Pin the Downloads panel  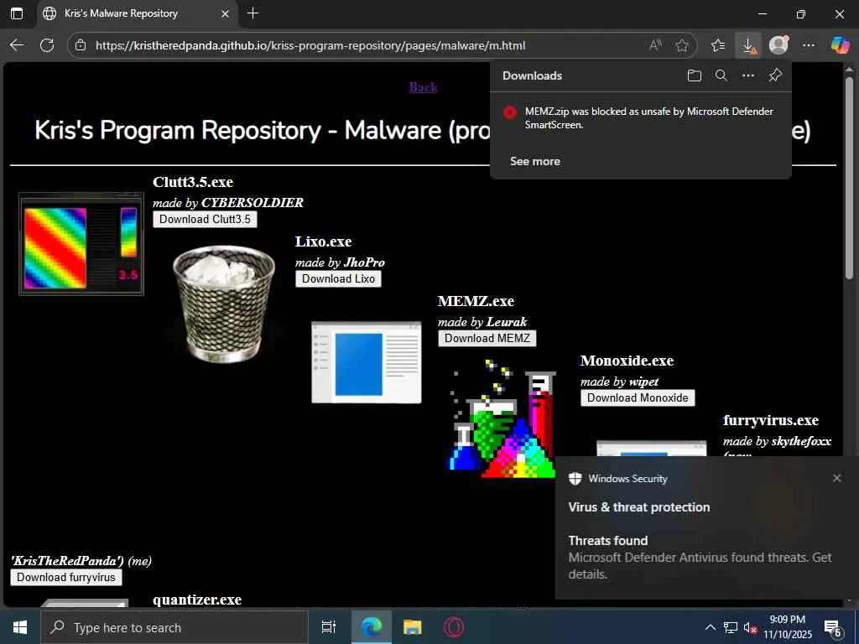[774, 75]
